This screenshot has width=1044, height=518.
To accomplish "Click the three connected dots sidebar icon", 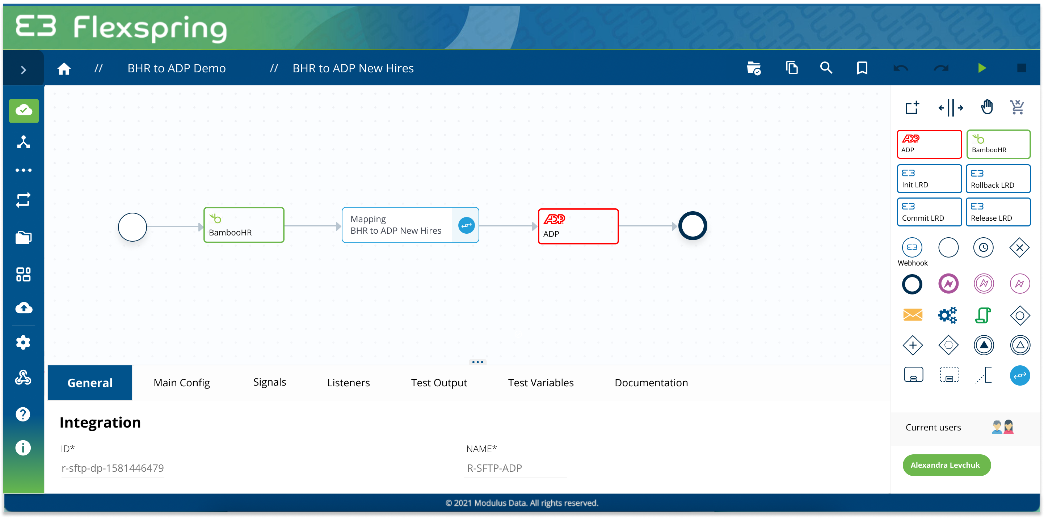I will [x=24, y=170].
